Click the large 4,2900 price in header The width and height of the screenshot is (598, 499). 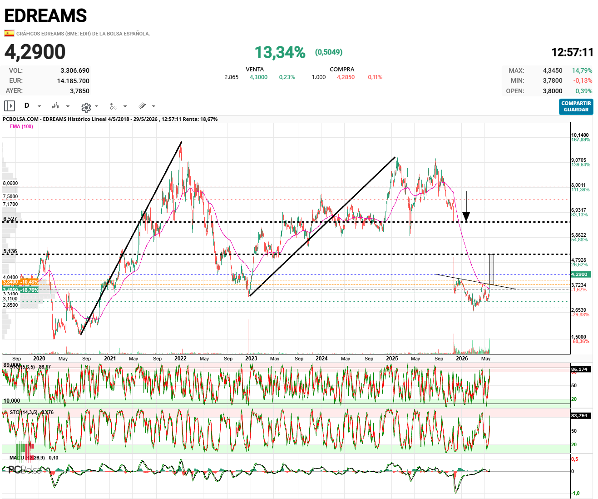tap(35, 52)
